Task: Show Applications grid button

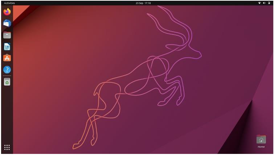Action: point(7,147)
